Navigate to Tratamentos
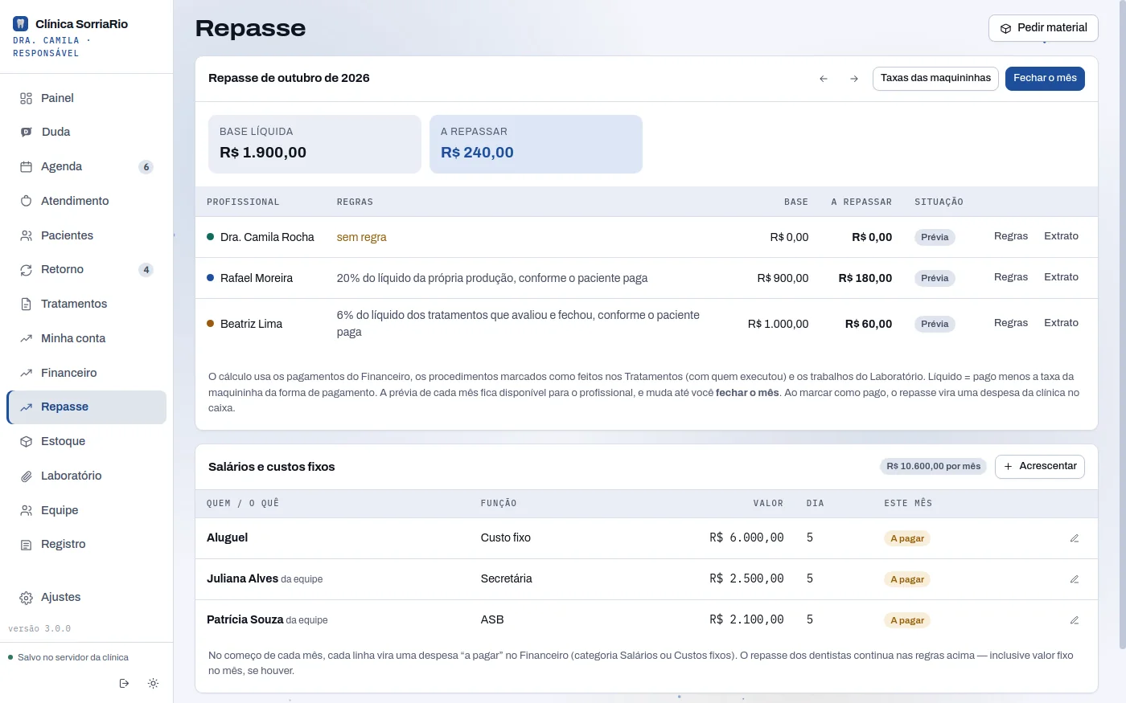 (87, 304)
